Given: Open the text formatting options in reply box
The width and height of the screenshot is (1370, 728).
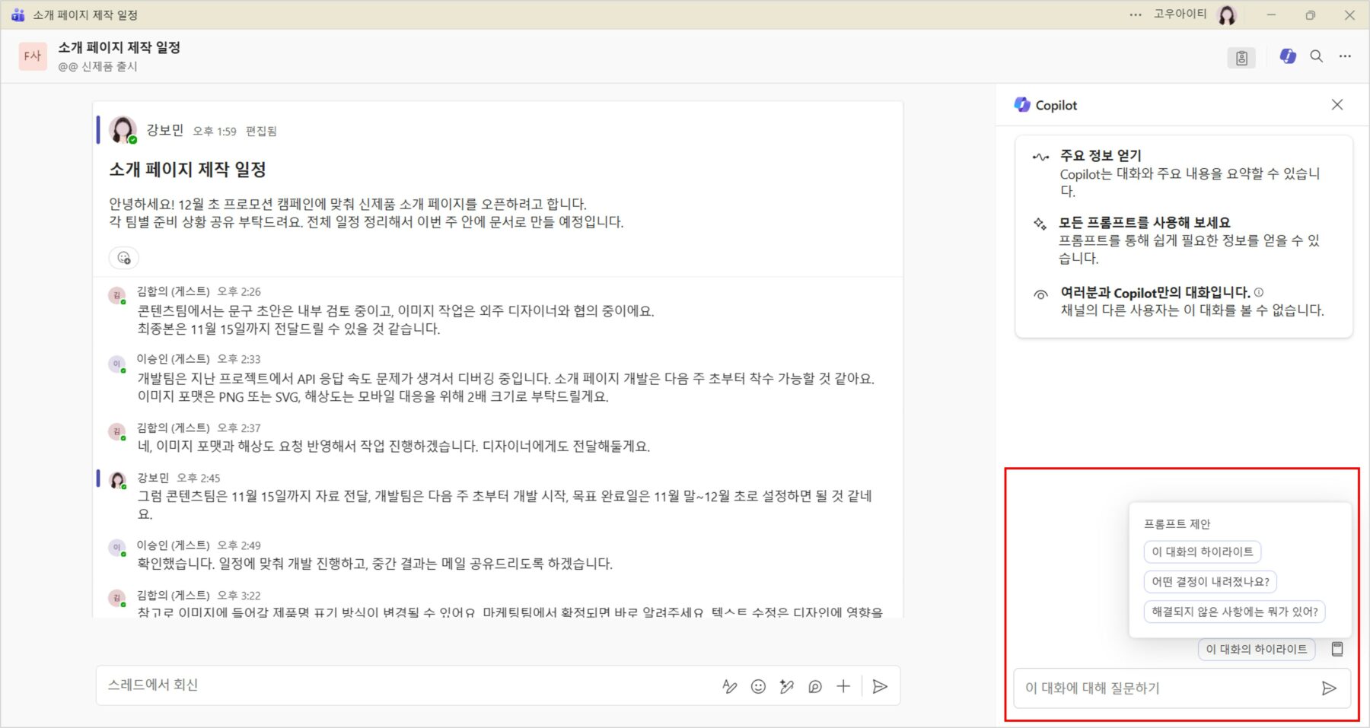Looking at the screenshot, I should click(x=729, y=687).
